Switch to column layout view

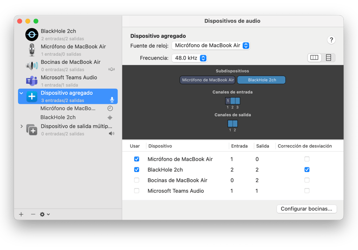pyautogui.click(x=314, y=57)
